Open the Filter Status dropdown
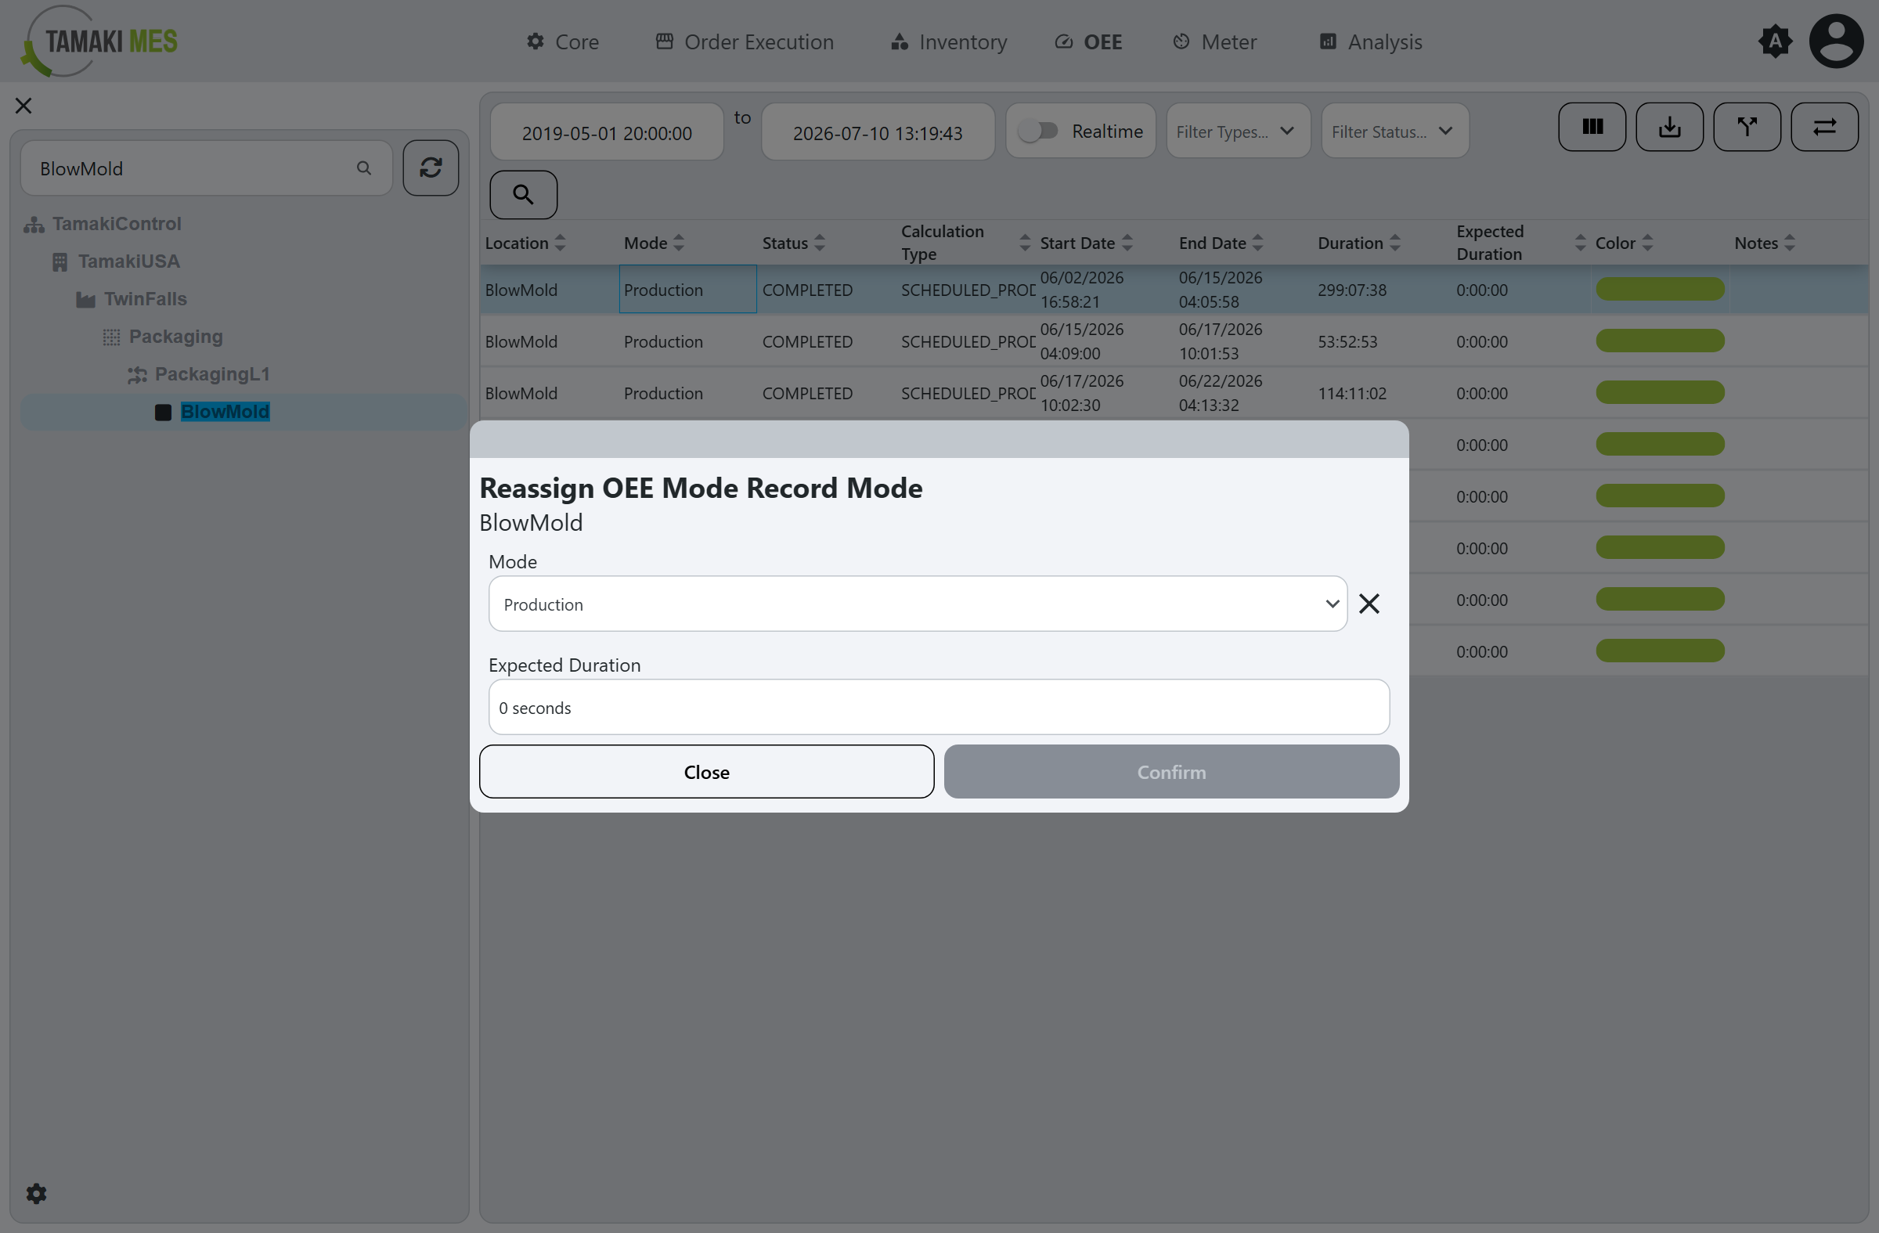 1394,131
